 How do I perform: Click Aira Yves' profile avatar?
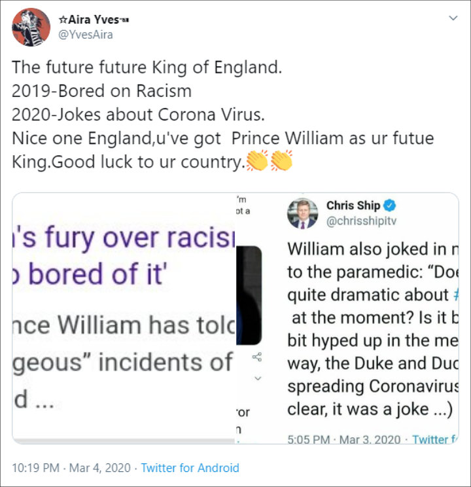click(31, 27)
